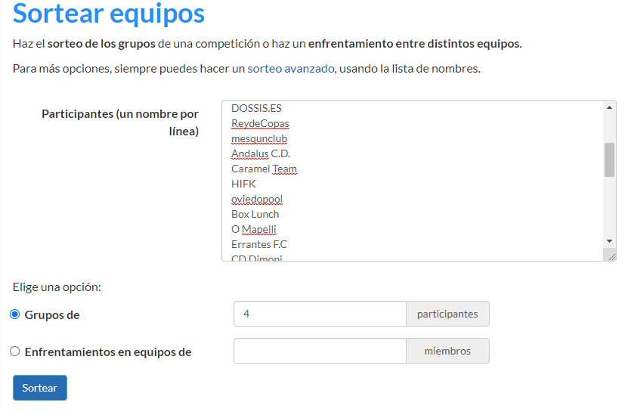The height and width of the screenshot is (412, 625).
Task: Click the 'oviedopool' participant entry
Action: point(257,199)
